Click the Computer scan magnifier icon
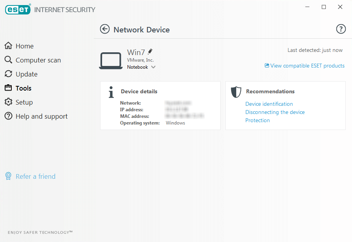This screenshot has height=242, width=352. (8, 60)
